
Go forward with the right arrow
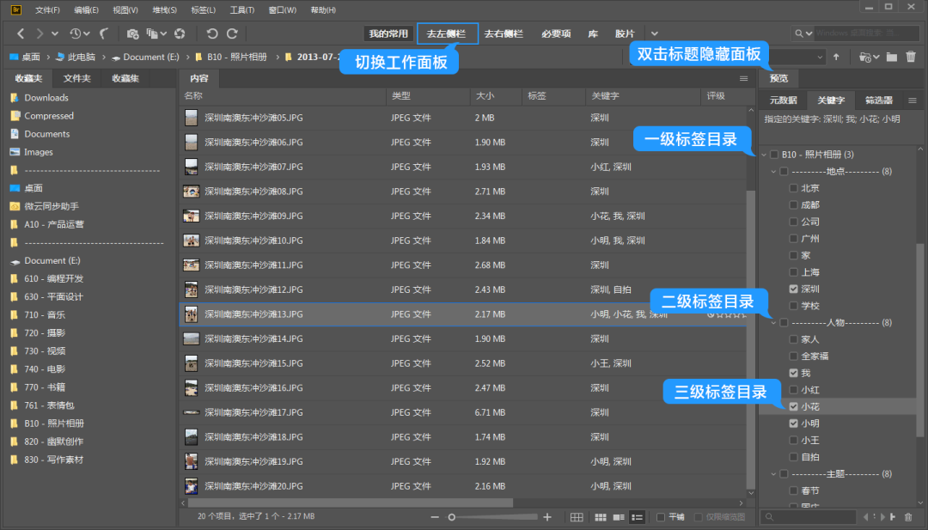tap(39, 34)
